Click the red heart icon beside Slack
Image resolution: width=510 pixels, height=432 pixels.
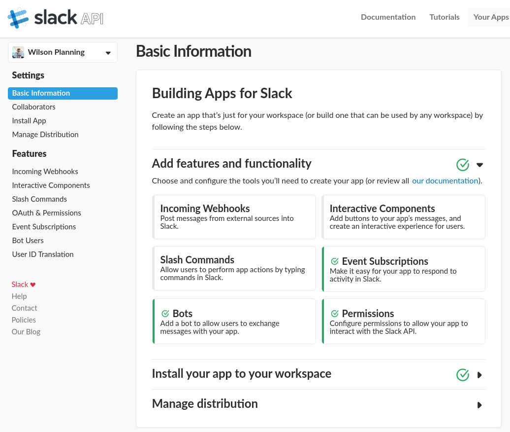pyautogui.click(x=33, y=285)
